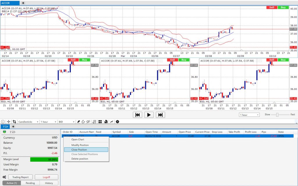Viewport: 298px width, 186px height.
Task: Open account settings gears beside Trading Report
Action: pyautogui.click(x=4, y=177)
